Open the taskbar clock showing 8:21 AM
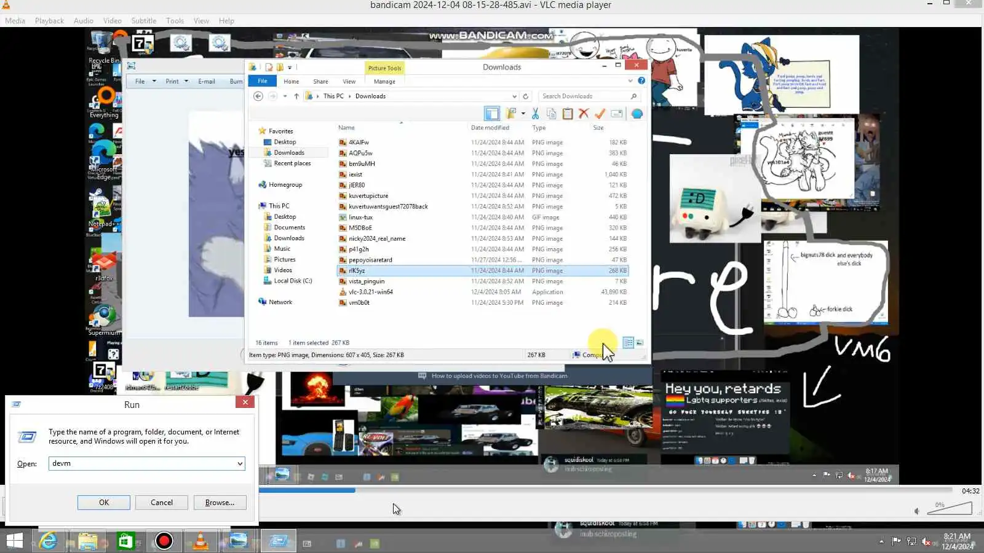Viewport: 984px width, 553px height. coord(957,541)
